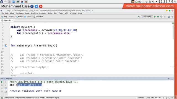Open the VCS menu
The width and height of the screenshot is (177, 99).
tap(66, 13)
